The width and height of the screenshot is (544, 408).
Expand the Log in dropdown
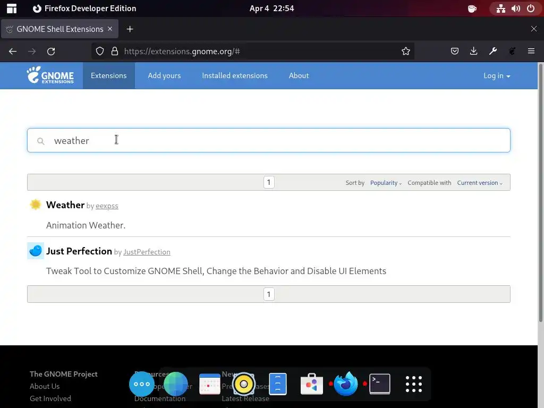click(497, 75)
